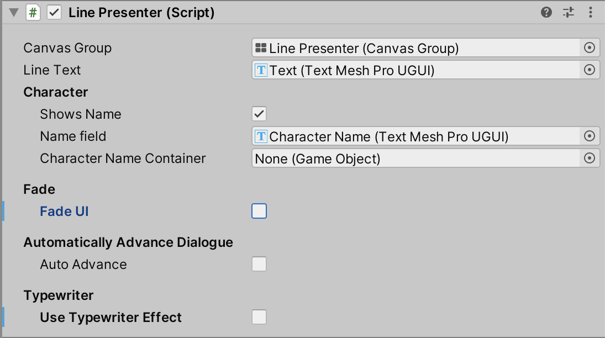Open the component preset selector icon

click(x=569, y=12)
